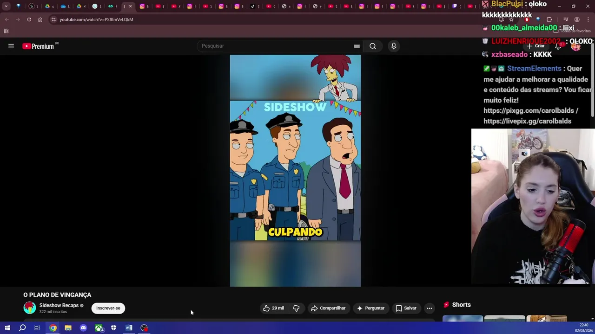Switch to the Twitch browser tab
595x334 pixels.
pyautogui.click(x=455, y=6)
